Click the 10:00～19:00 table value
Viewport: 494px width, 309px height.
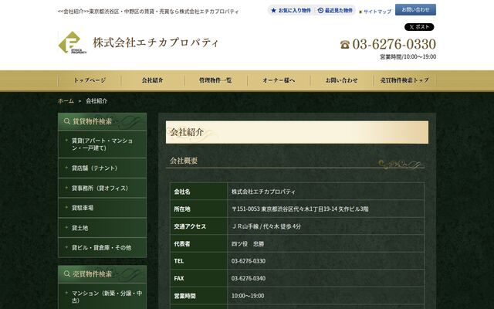248,296
